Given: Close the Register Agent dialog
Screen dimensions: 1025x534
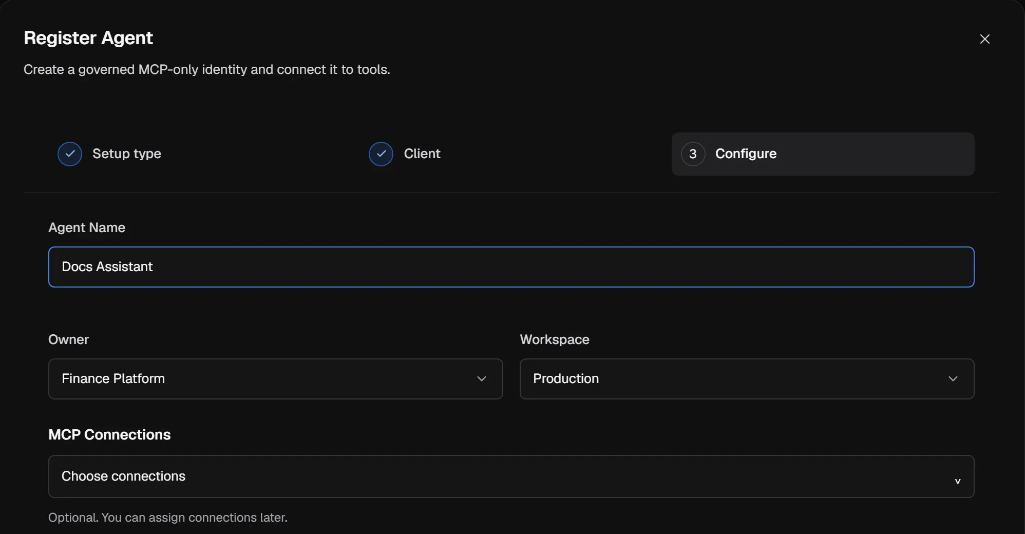Looking at the screenshot, I should point(984,39).
